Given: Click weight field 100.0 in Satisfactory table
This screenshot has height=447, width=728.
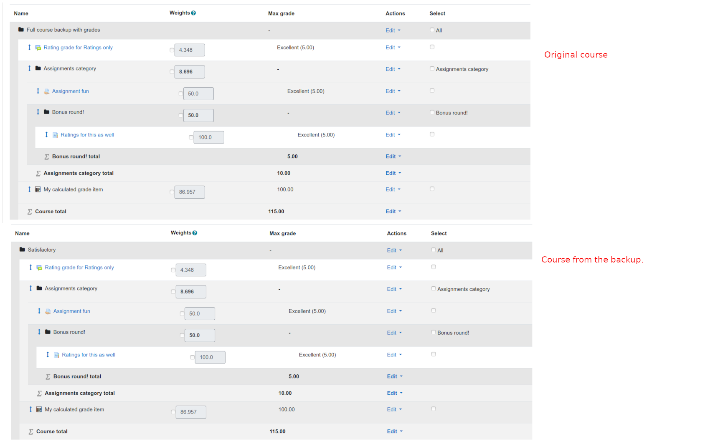Looking at the screenshot, I should [210, 357].
